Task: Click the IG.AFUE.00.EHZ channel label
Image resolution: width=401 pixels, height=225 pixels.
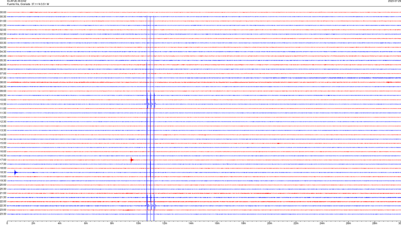Action: point(17,1)
